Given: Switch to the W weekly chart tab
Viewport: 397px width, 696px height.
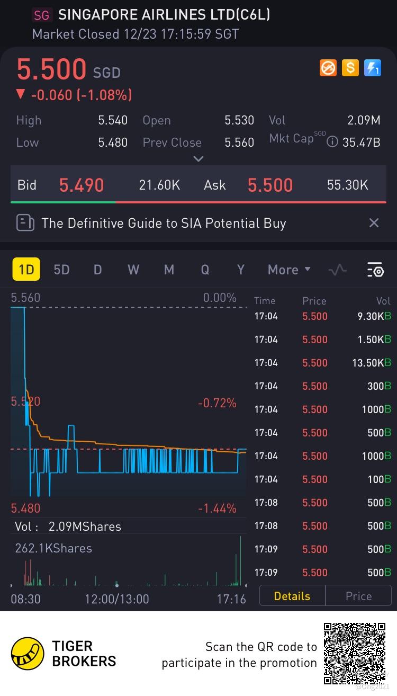Looking at the screenshot, I should [133, 270].
